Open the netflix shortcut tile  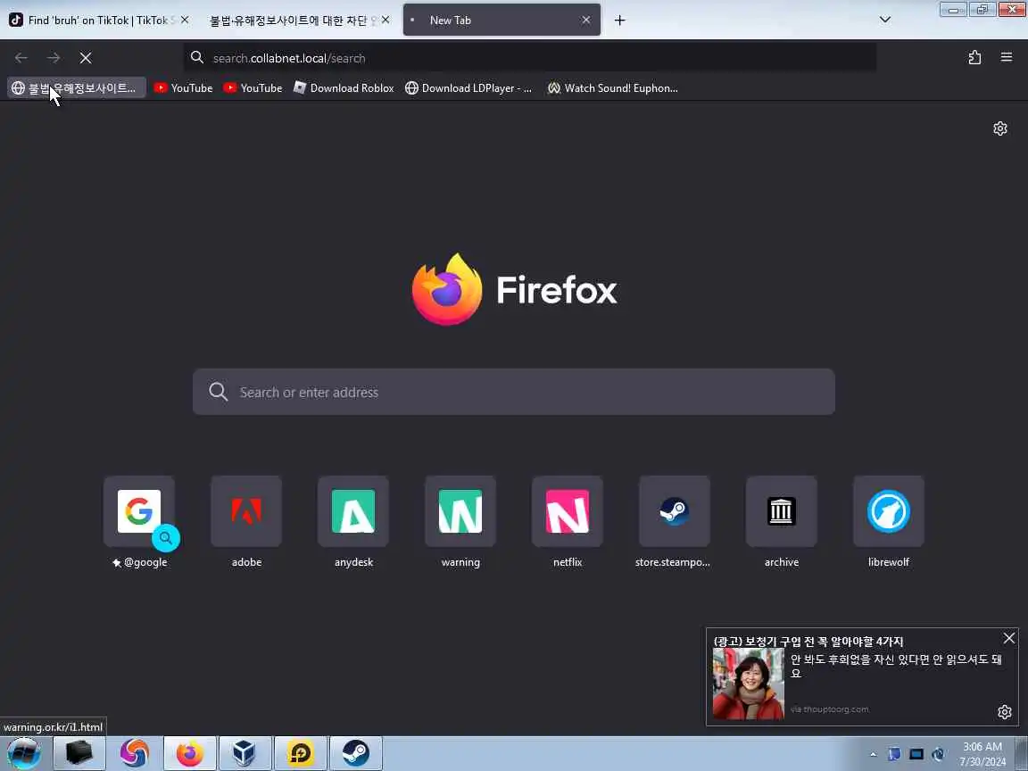pyautogui.click(x=568, y=522)
